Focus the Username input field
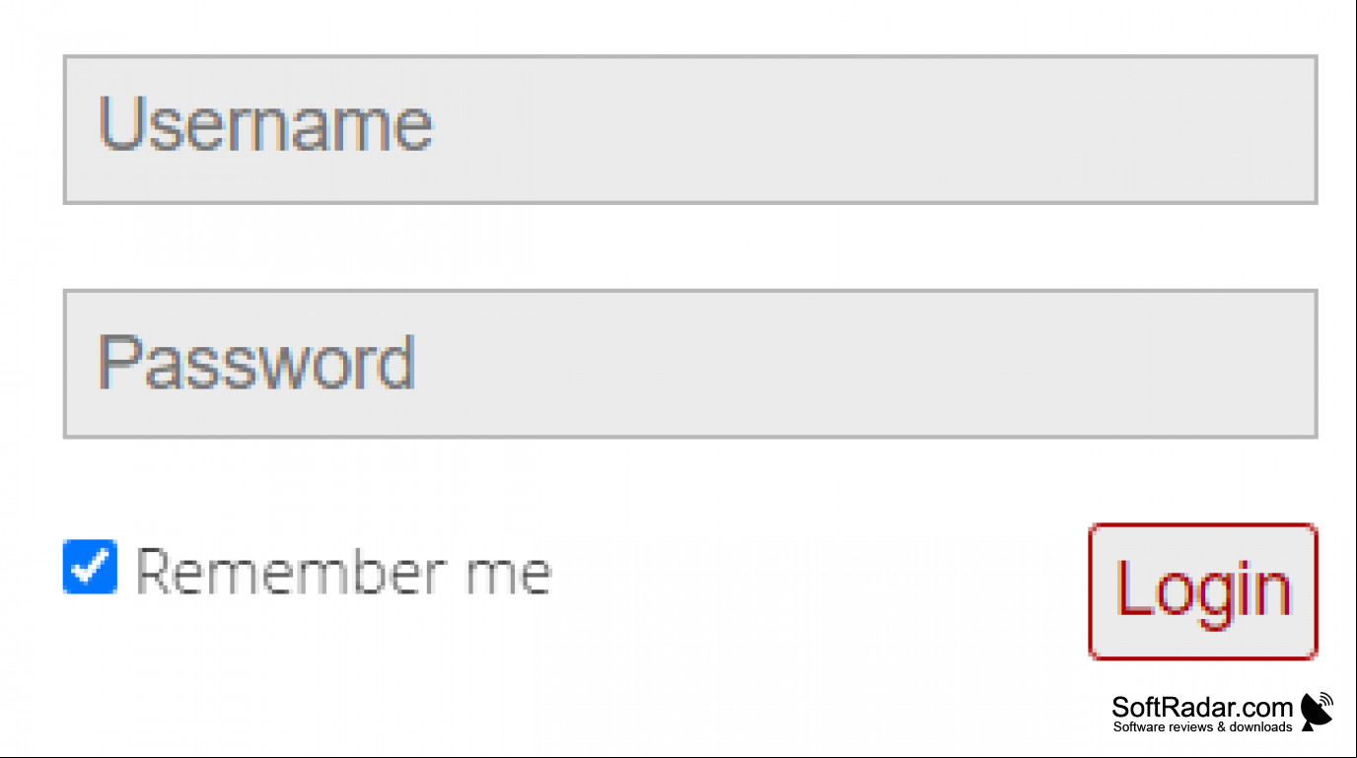The height and width of the screenshot is (758, 1357). [x=690, y=129]
